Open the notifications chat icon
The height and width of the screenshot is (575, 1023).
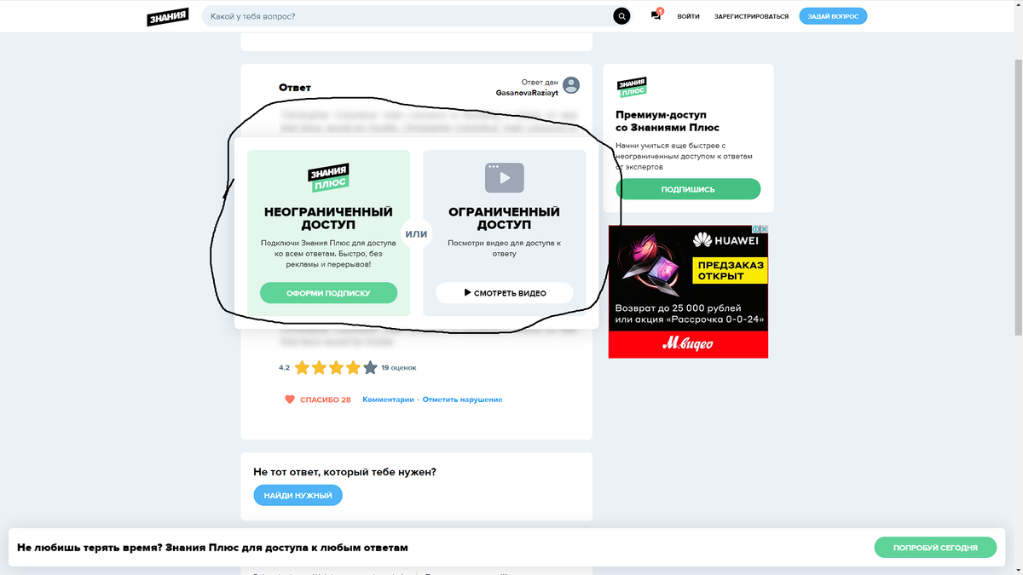656,16
